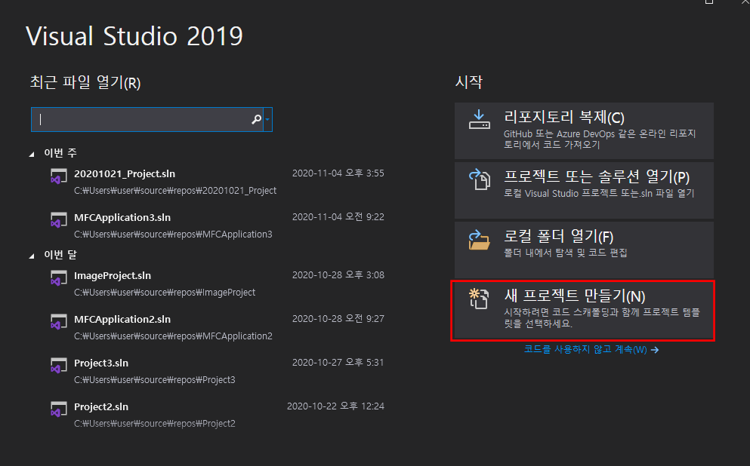This screenshot has width=750, height=466.
Task: Click the clone repository download icon
Action: coord(479,120)
